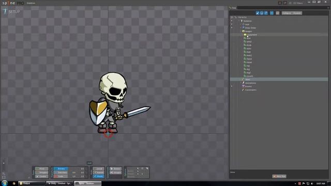This screenshot has height=186, width=331.
Task: Click the rotation value field
Action: (x=82, y=169)
